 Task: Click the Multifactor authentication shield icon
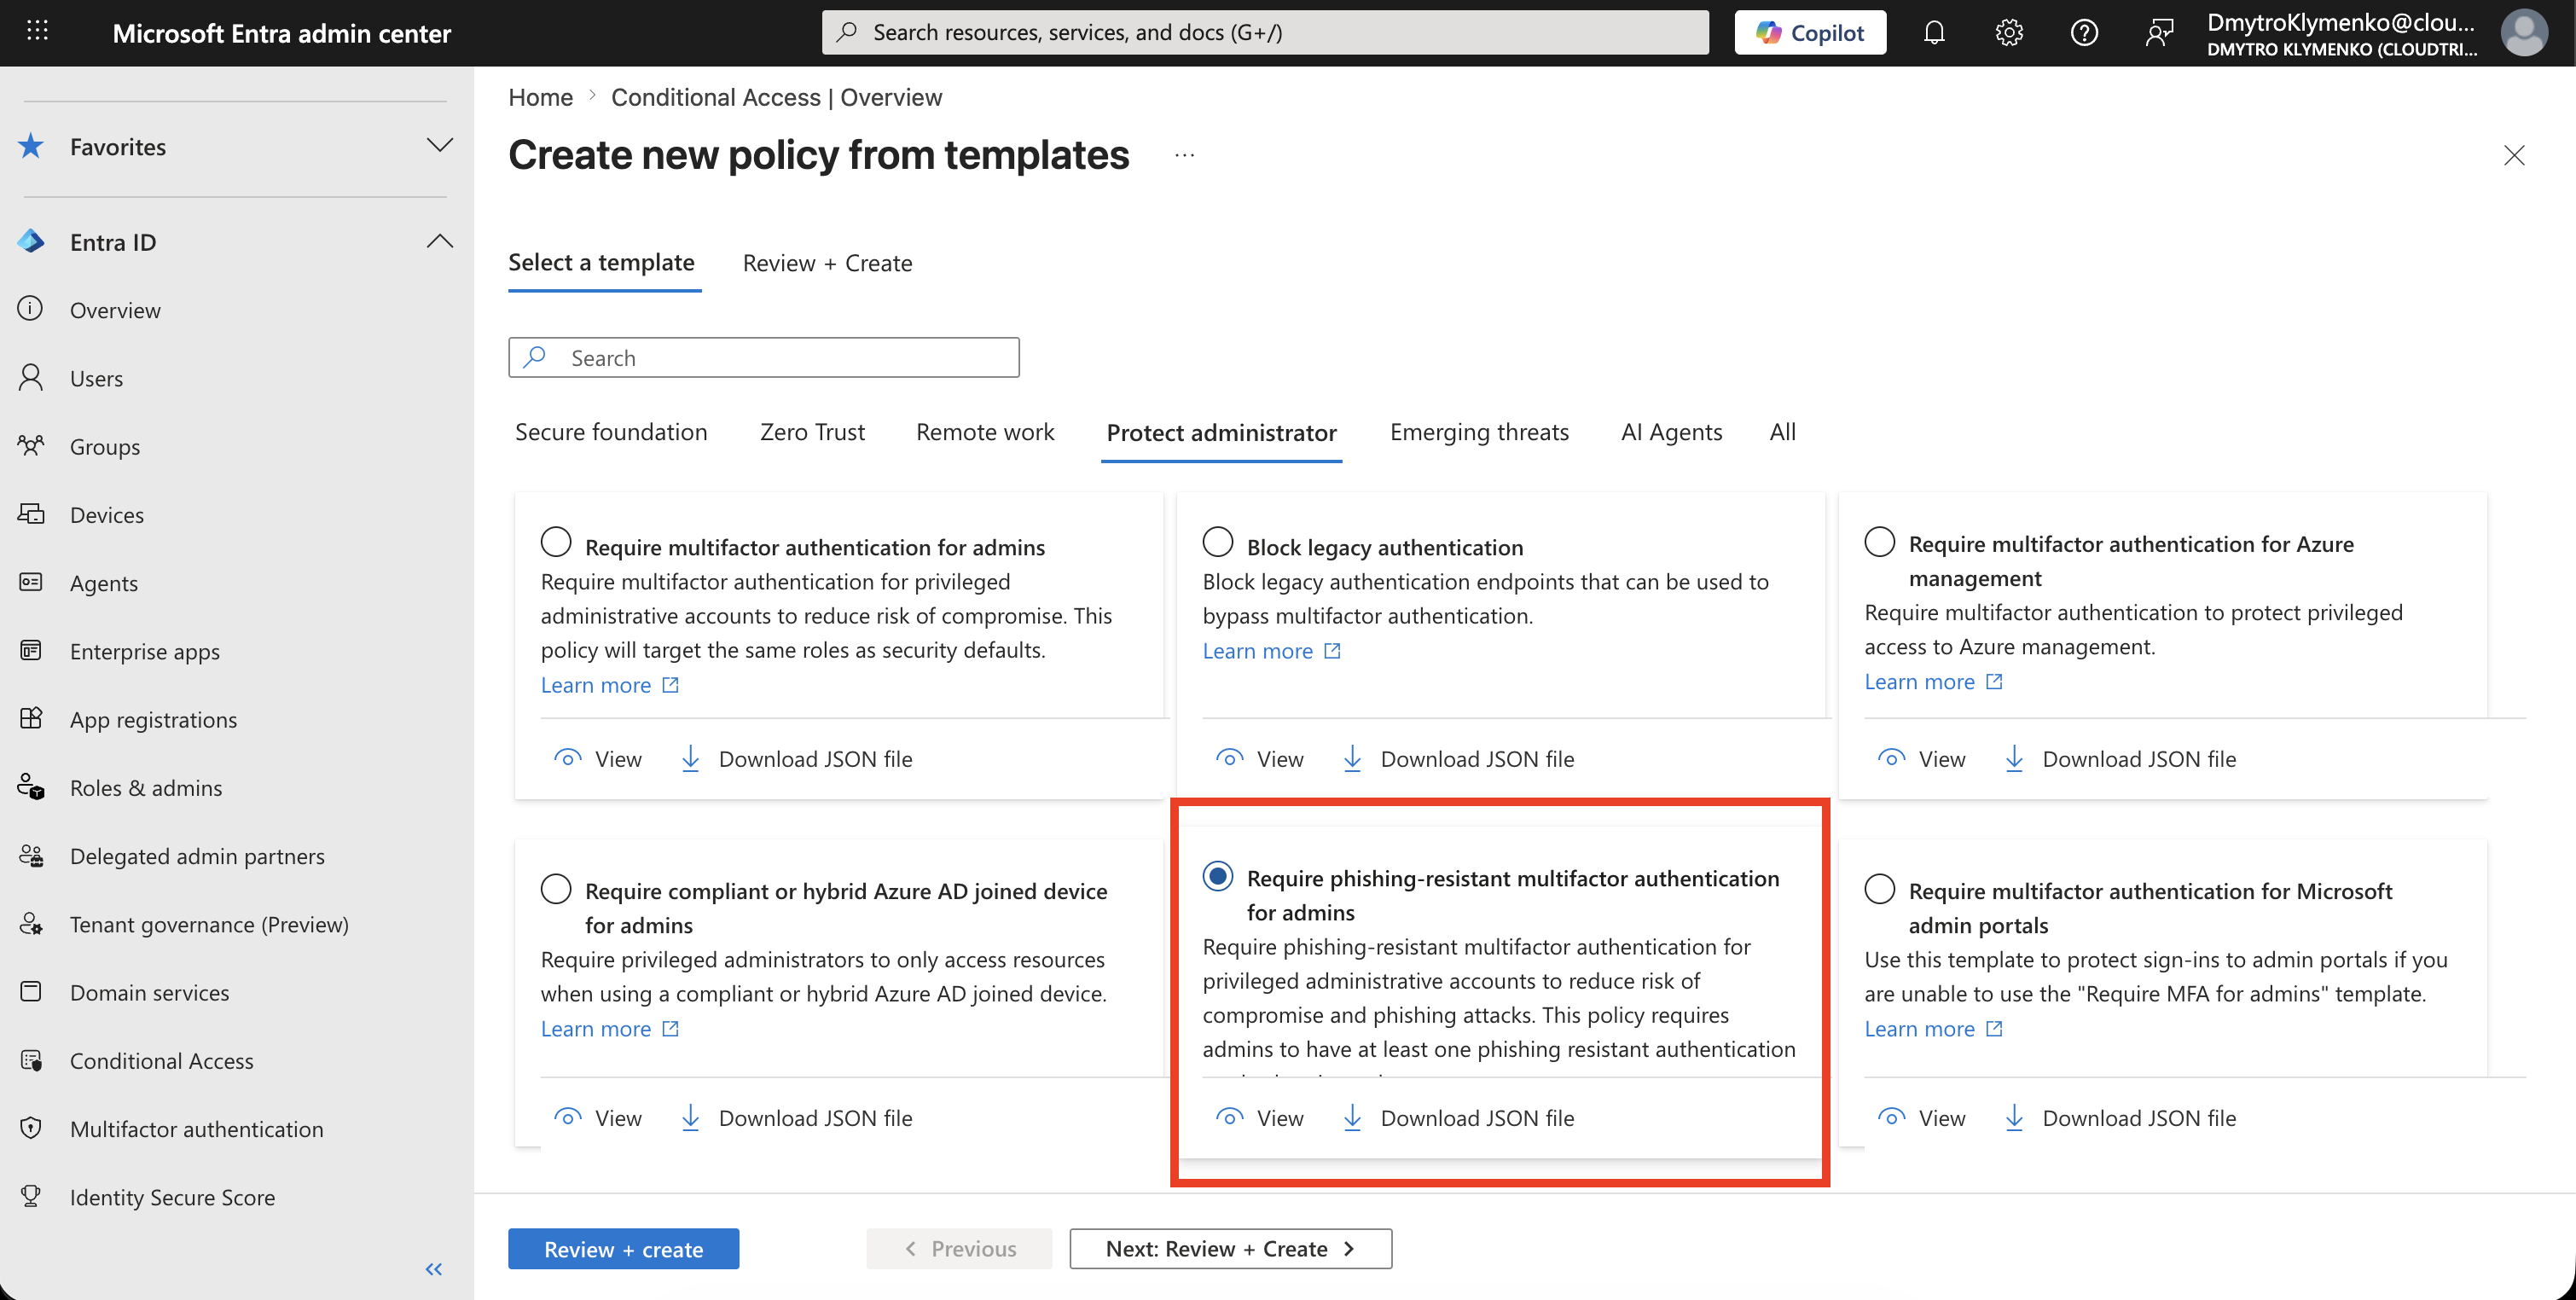(x=31, y=1128)
